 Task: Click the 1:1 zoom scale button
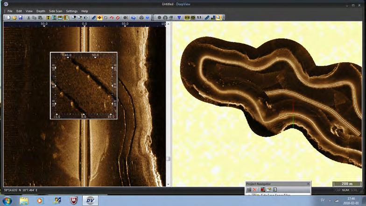tap(199, 18)
